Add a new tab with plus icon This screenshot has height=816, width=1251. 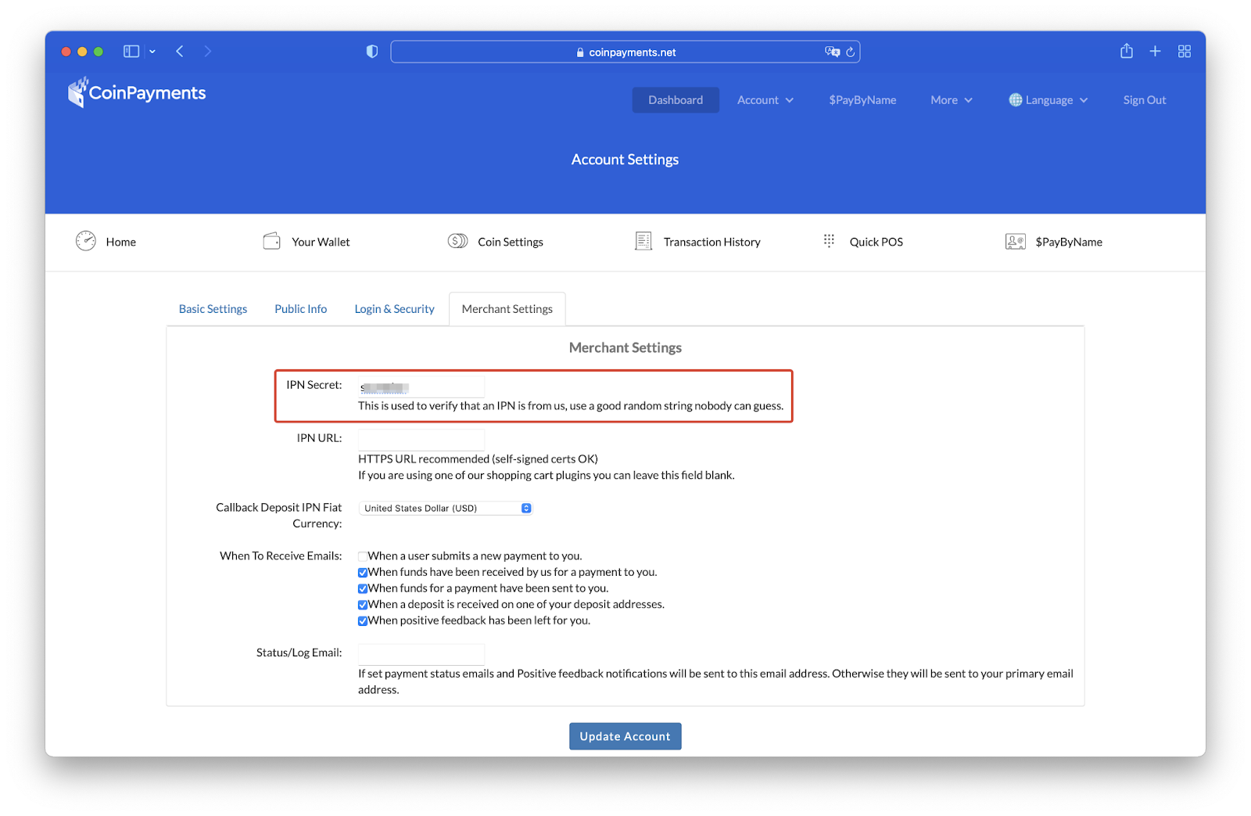coord(1155,52)
